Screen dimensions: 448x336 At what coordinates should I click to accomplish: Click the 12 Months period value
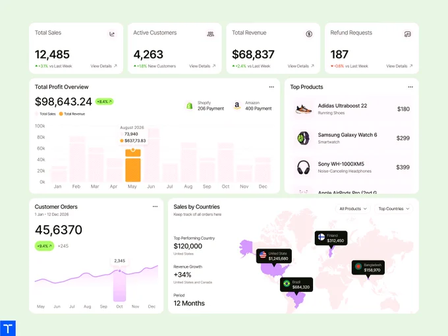point(189,303)
